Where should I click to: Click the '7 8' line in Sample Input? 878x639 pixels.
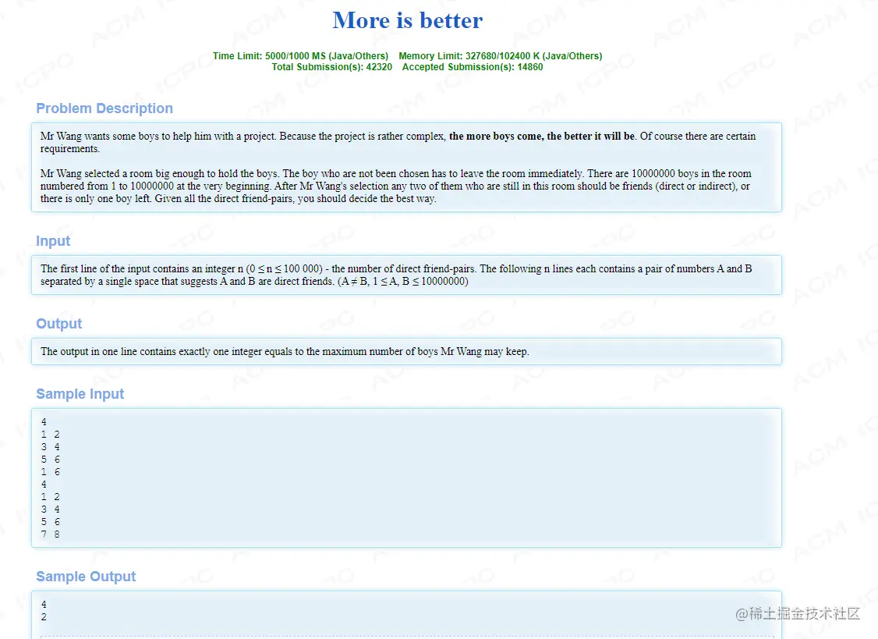[50, 534]
